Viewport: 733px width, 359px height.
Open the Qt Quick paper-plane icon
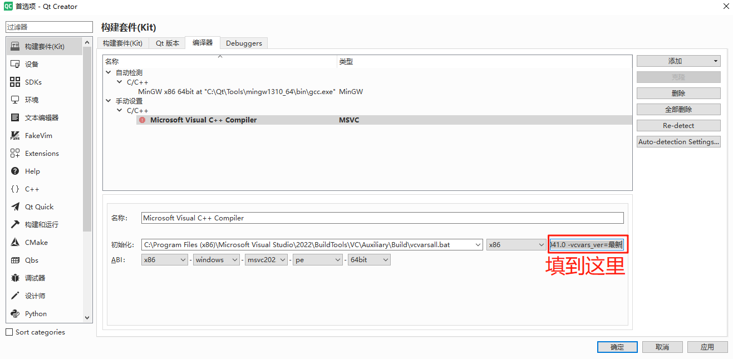coord(15,206)
